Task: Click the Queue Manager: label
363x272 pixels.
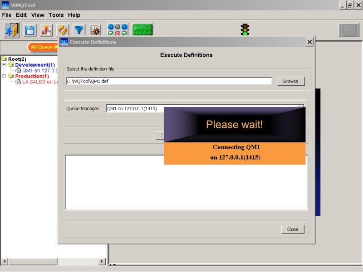Action: point(83,108)
